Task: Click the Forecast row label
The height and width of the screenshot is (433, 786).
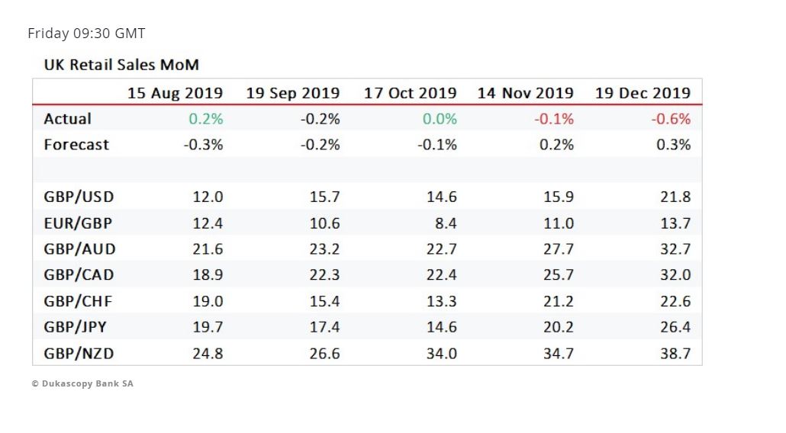Action: coord(76,145)
